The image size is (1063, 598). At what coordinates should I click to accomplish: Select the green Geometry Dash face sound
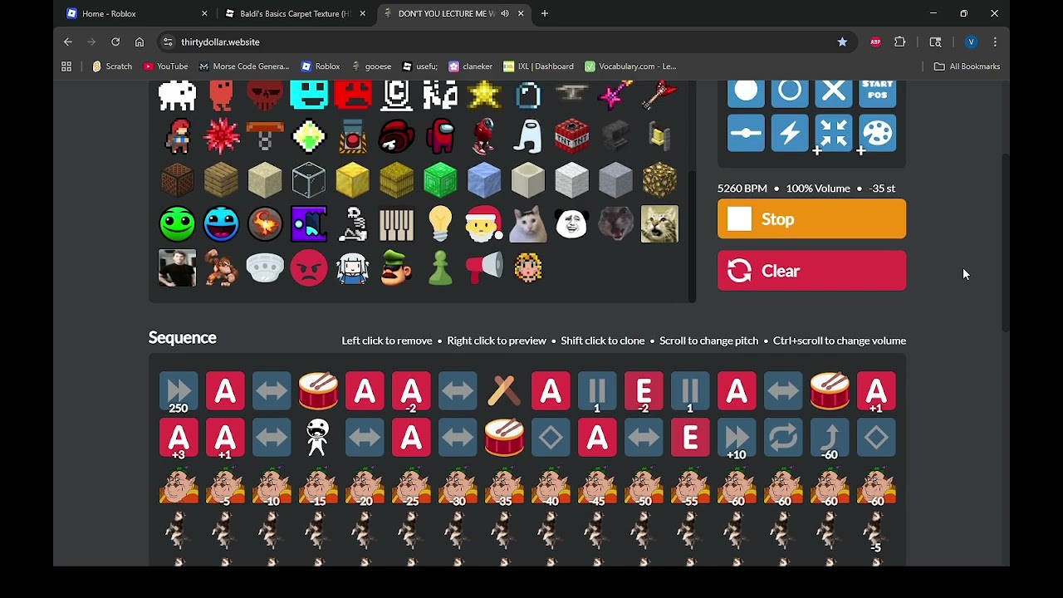[x=177, y=224]
